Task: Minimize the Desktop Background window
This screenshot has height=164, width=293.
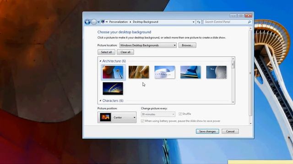Action: tap(233, 16)
